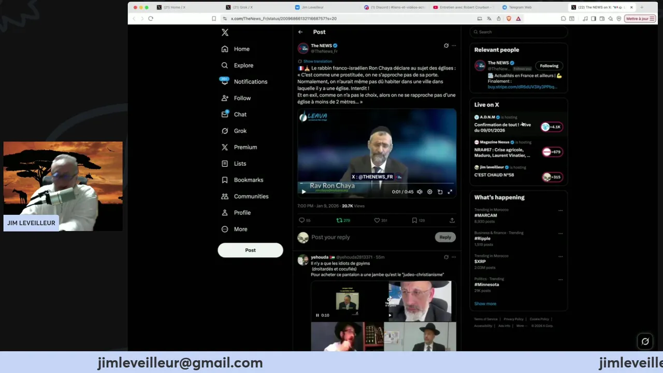Click the Mettre à jour update button
This screenshot has width=663, height=373.
[x=641, y=19]
